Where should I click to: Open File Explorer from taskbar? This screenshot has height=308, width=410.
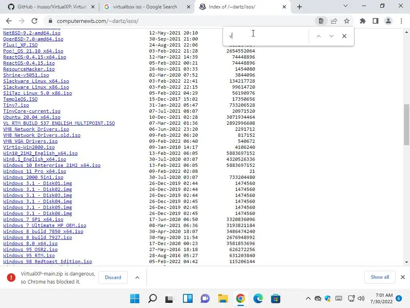(223, 298)
